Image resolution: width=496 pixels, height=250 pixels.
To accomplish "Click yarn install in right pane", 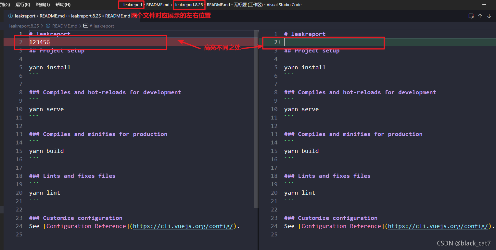I will [305, 67].
